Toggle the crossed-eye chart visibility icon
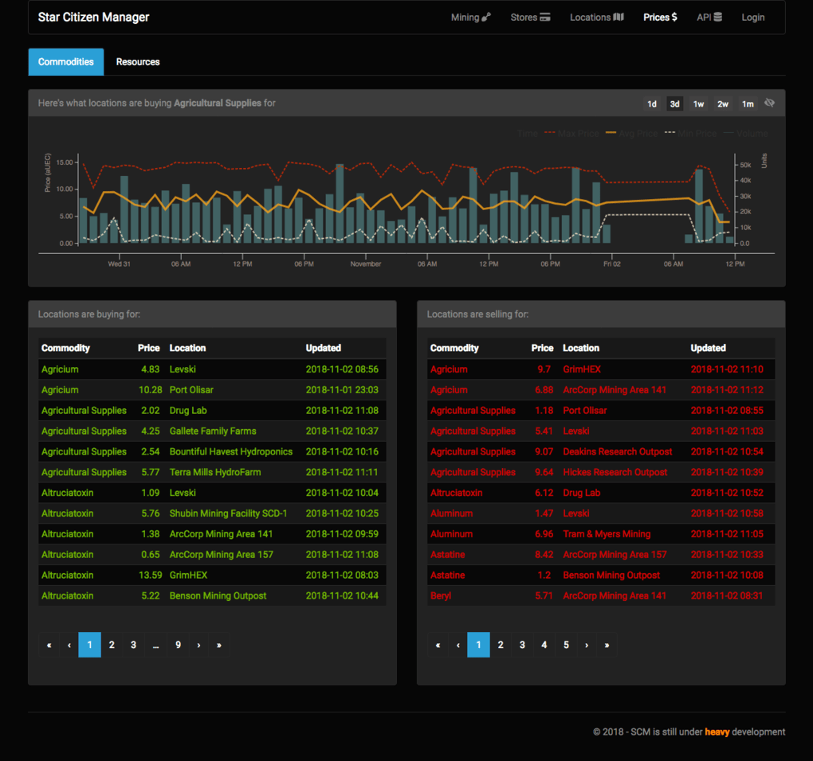The width and height of the screenshot is (813, 761). coord(769,103)
